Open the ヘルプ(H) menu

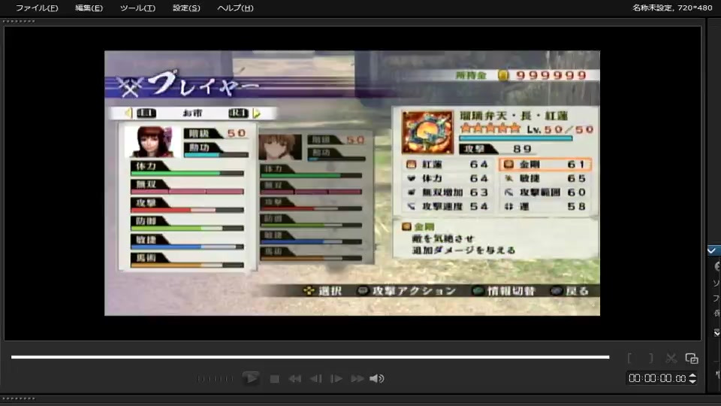pos(235,8)
